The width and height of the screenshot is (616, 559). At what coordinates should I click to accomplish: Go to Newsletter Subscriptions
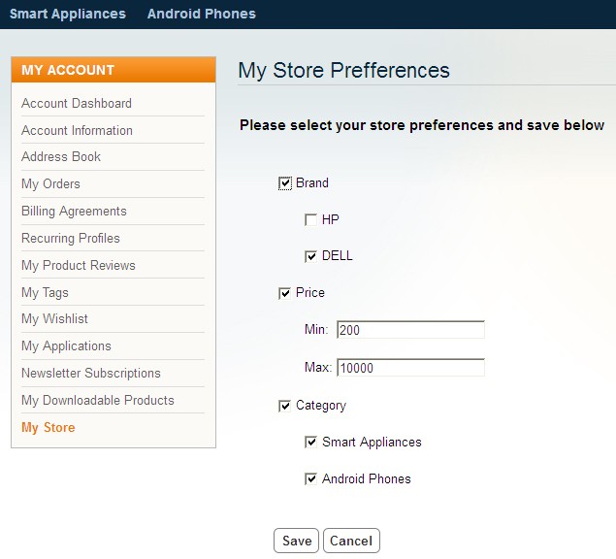click(x=91, y=373)
